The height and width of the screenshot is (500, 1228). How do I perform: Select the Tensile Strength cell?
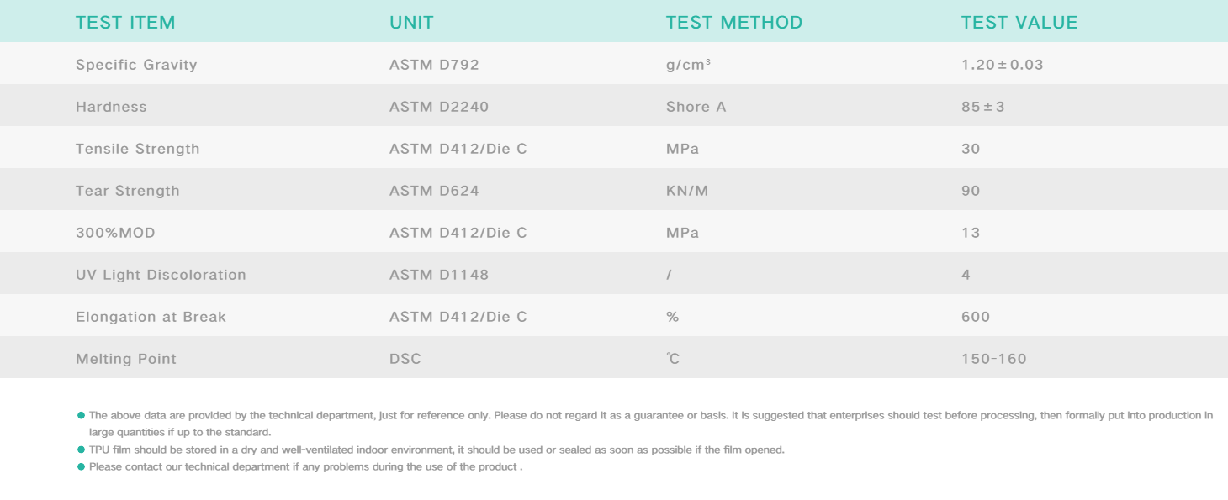tap(138, 149)
